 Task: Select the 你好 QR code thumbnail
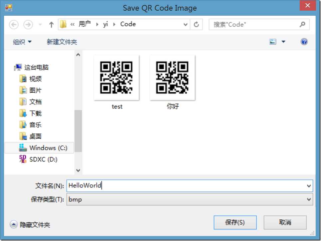pyautogui.click(x=172, y=78)
